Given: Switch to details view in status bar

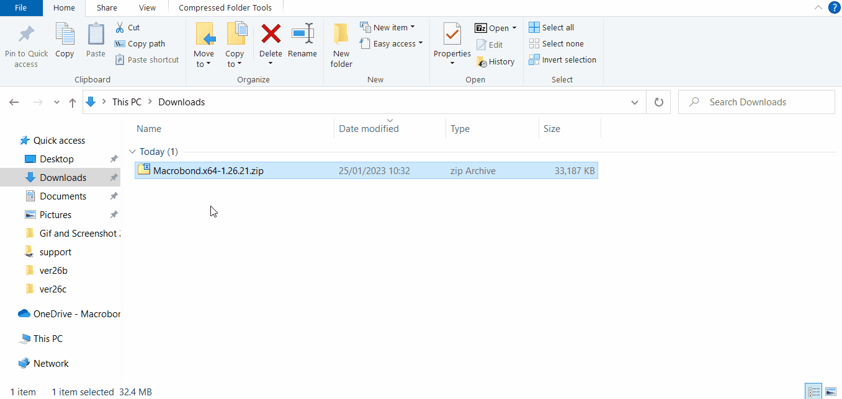Looking at the screenshot, I should (x=813, y=392).
